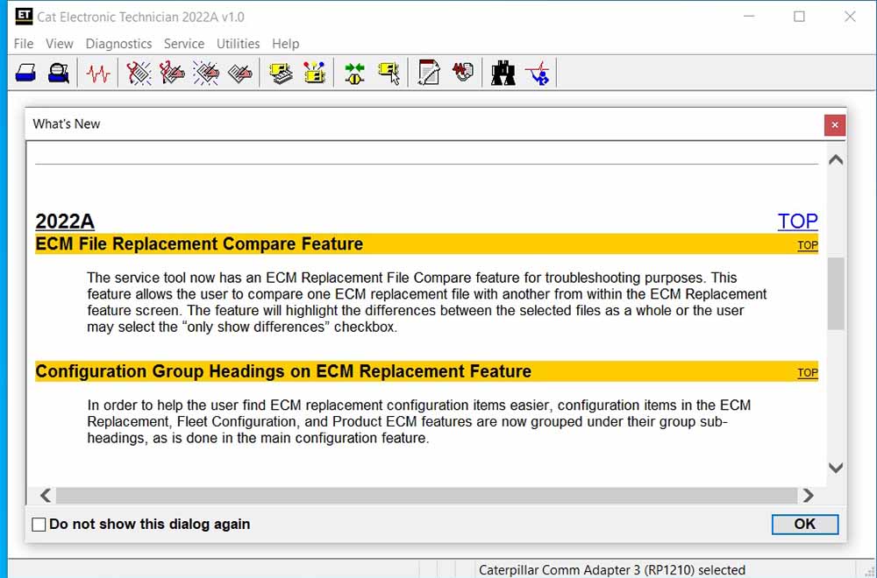
Task: Open the File menu
Action: click(x=24, y=44)
